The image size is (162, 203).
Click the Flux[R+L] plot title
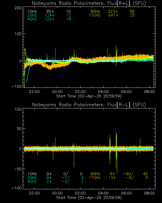pyautogui.click(x=89, y=3)
